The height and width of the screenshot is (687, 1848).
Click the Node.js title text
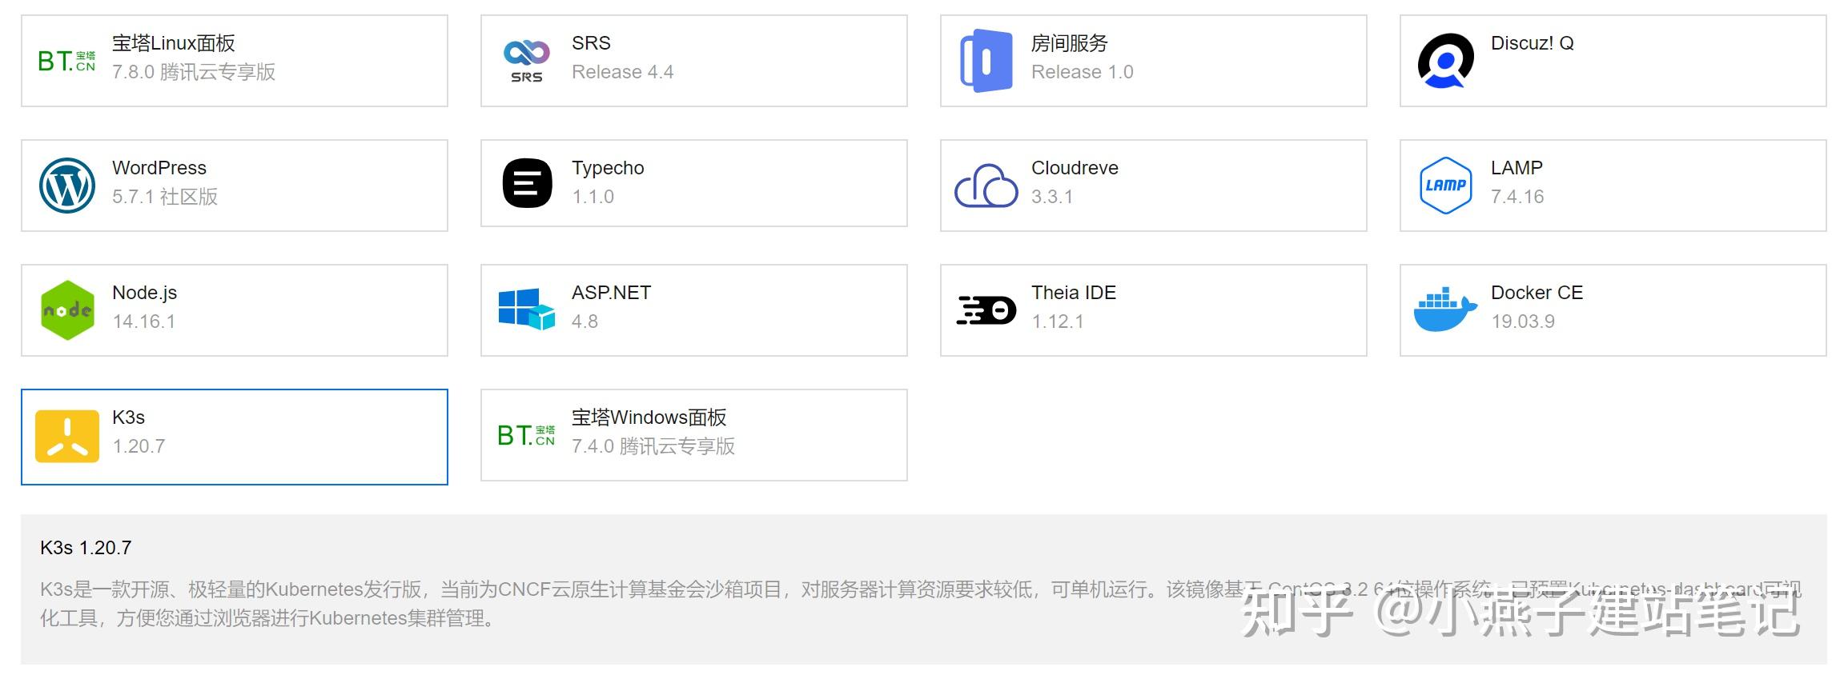145,293
